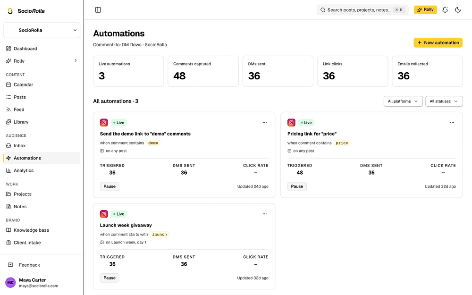Open the 'Send the demo link' automation title
This screenshot has width=472, height=295.
[145, 134]
